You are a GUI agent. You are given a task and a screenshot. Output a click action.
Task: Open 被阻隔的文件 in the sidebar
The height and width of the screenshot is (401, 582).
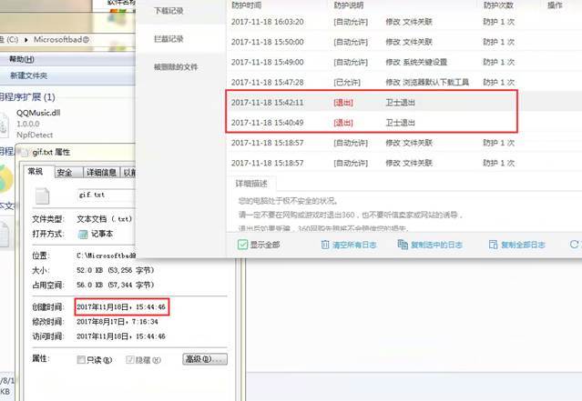click(177, 67)
